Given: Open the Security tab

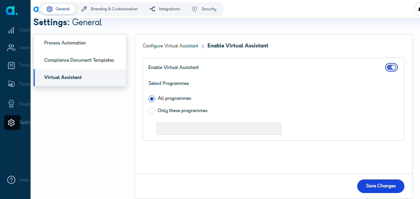Looking at the screenshot, I should (x=204, y=9).
